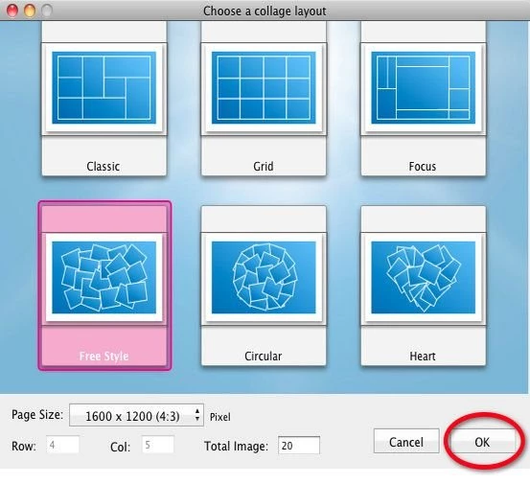
Task: Close the collage layout dialog window
Action: [x=12, y=11]
